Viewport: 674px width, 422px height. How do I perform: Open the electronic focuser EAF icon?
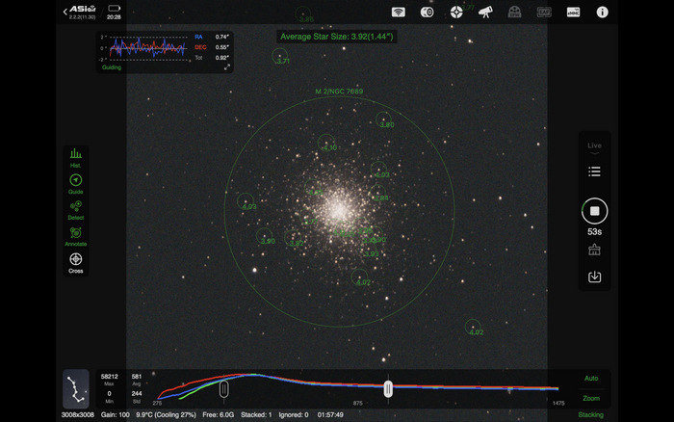coord(544,13)
